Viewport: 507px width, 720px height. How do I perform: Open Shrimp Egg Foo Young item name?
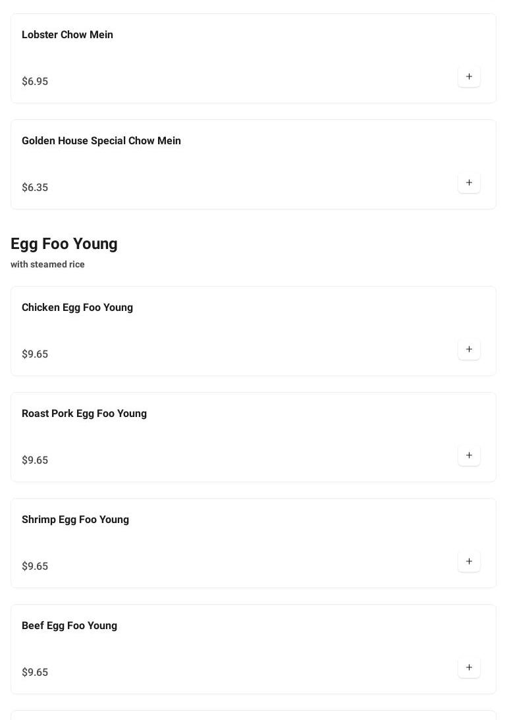pos(75,520)
